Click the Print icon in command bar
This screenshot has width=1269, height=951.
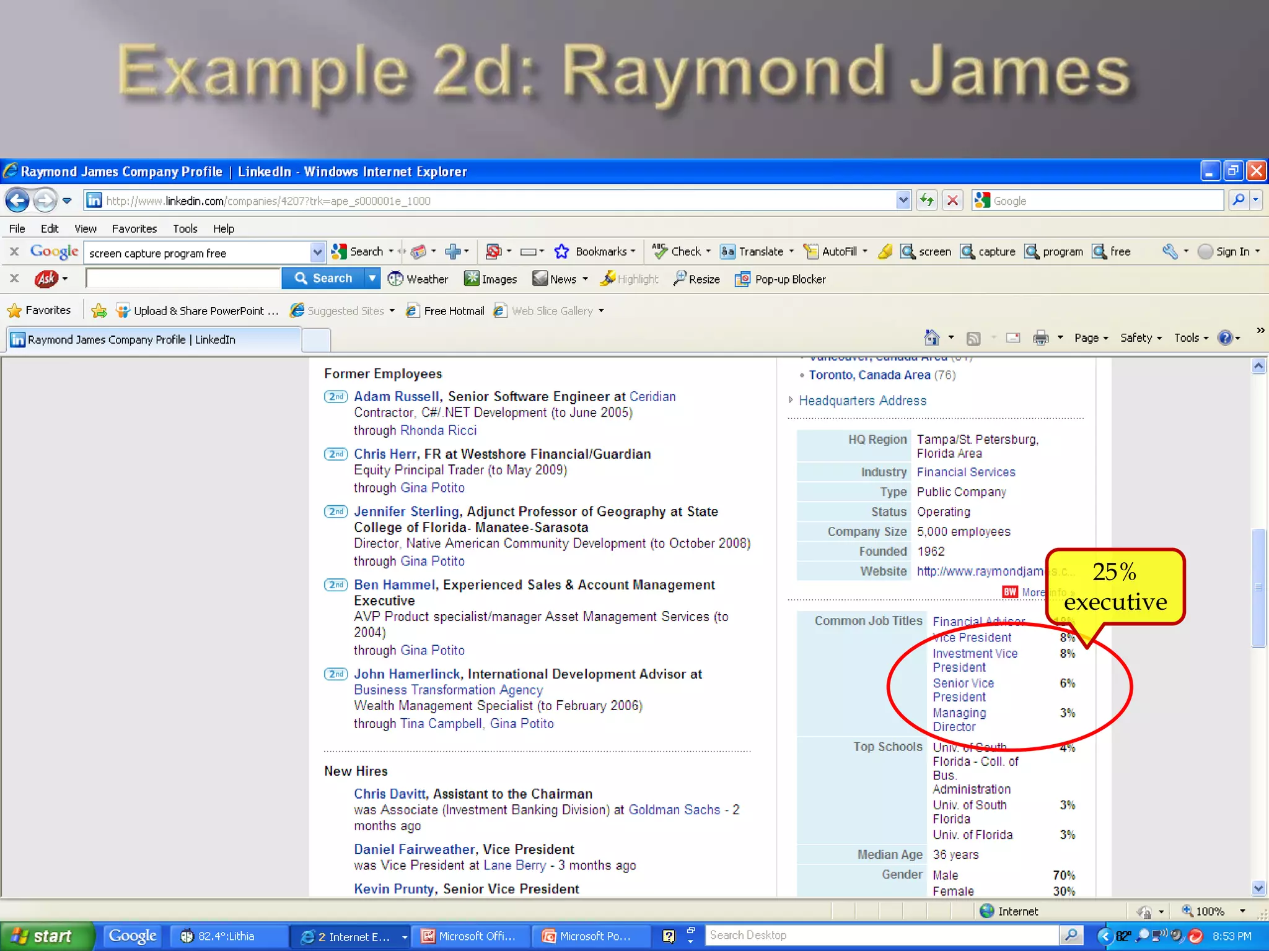click(1041, 337)
